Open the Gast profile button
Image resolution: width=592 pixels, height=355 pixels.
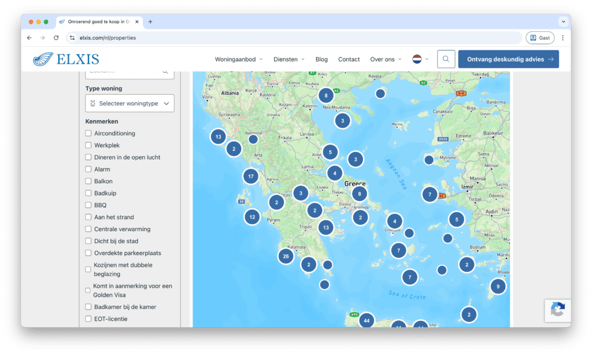(539, 38)
